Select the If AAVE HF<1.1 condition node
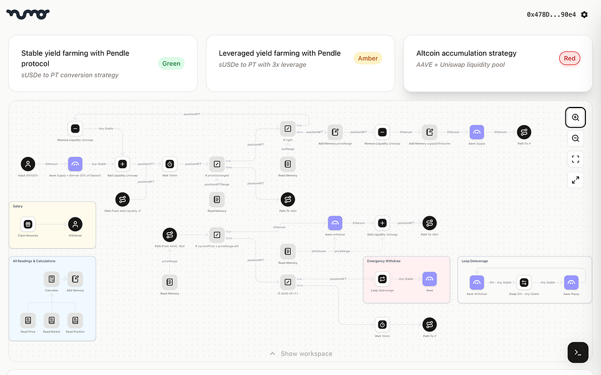Image resolution: width=601 pixels, height=375 pixels. (x=288, y=282)
